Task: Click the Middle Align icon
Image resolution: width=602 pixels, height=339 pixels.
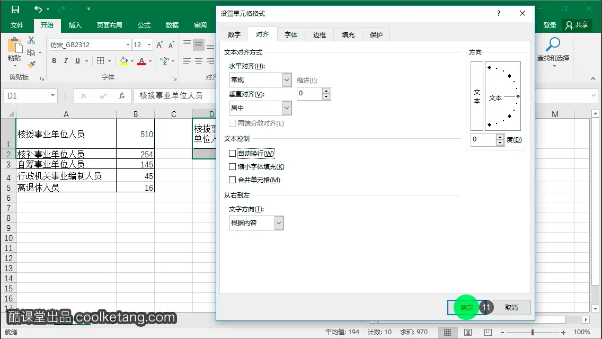Action: tap(199, 44)
